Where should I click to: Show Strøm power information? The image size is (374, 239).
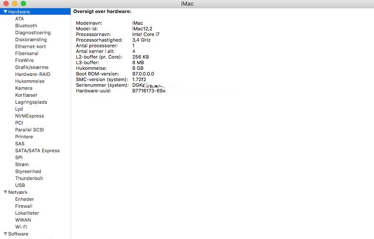(22, 164)
